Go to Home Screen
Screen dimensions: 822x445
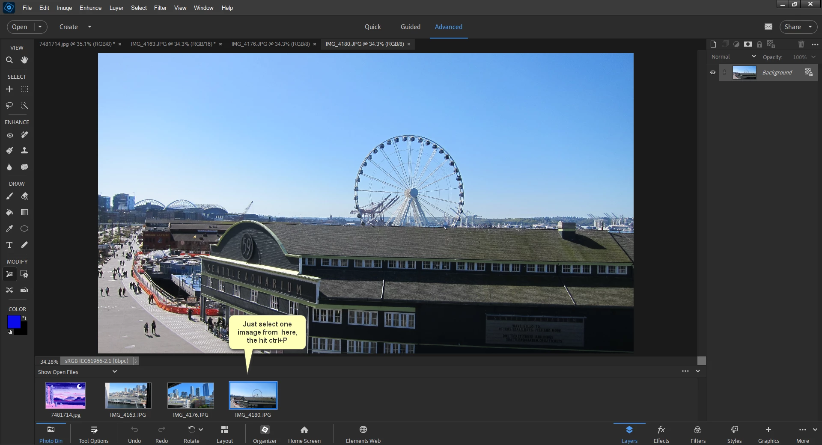click(x=304, y=434)
